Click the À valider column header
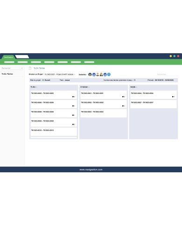This screenshot has height=226, width=182. [x=84, y=87]
